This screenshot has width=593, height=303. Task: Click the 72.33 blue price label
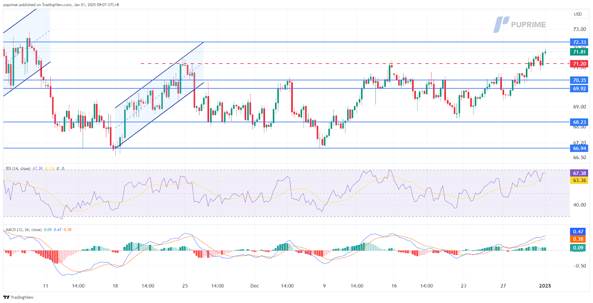point(579,42)
